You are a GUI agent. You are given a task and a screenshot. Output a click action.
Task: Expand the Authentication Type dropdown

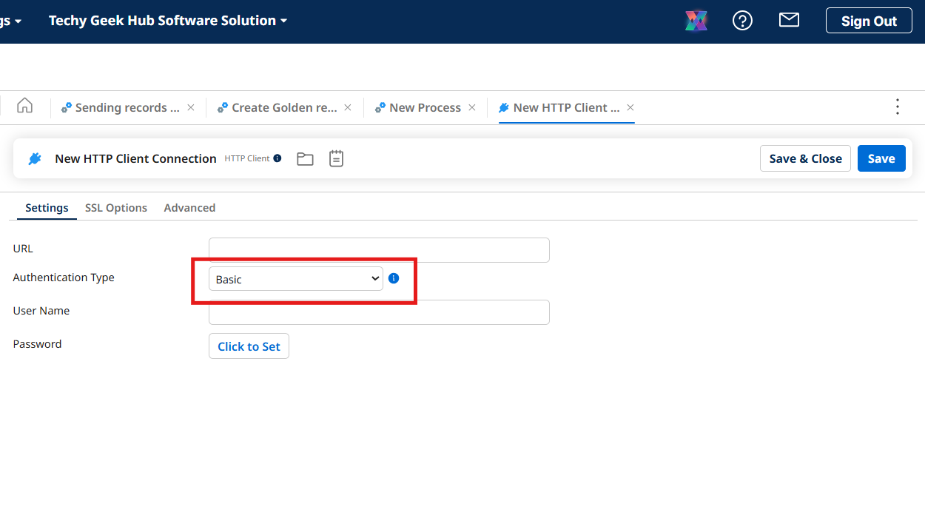[295, 279]
